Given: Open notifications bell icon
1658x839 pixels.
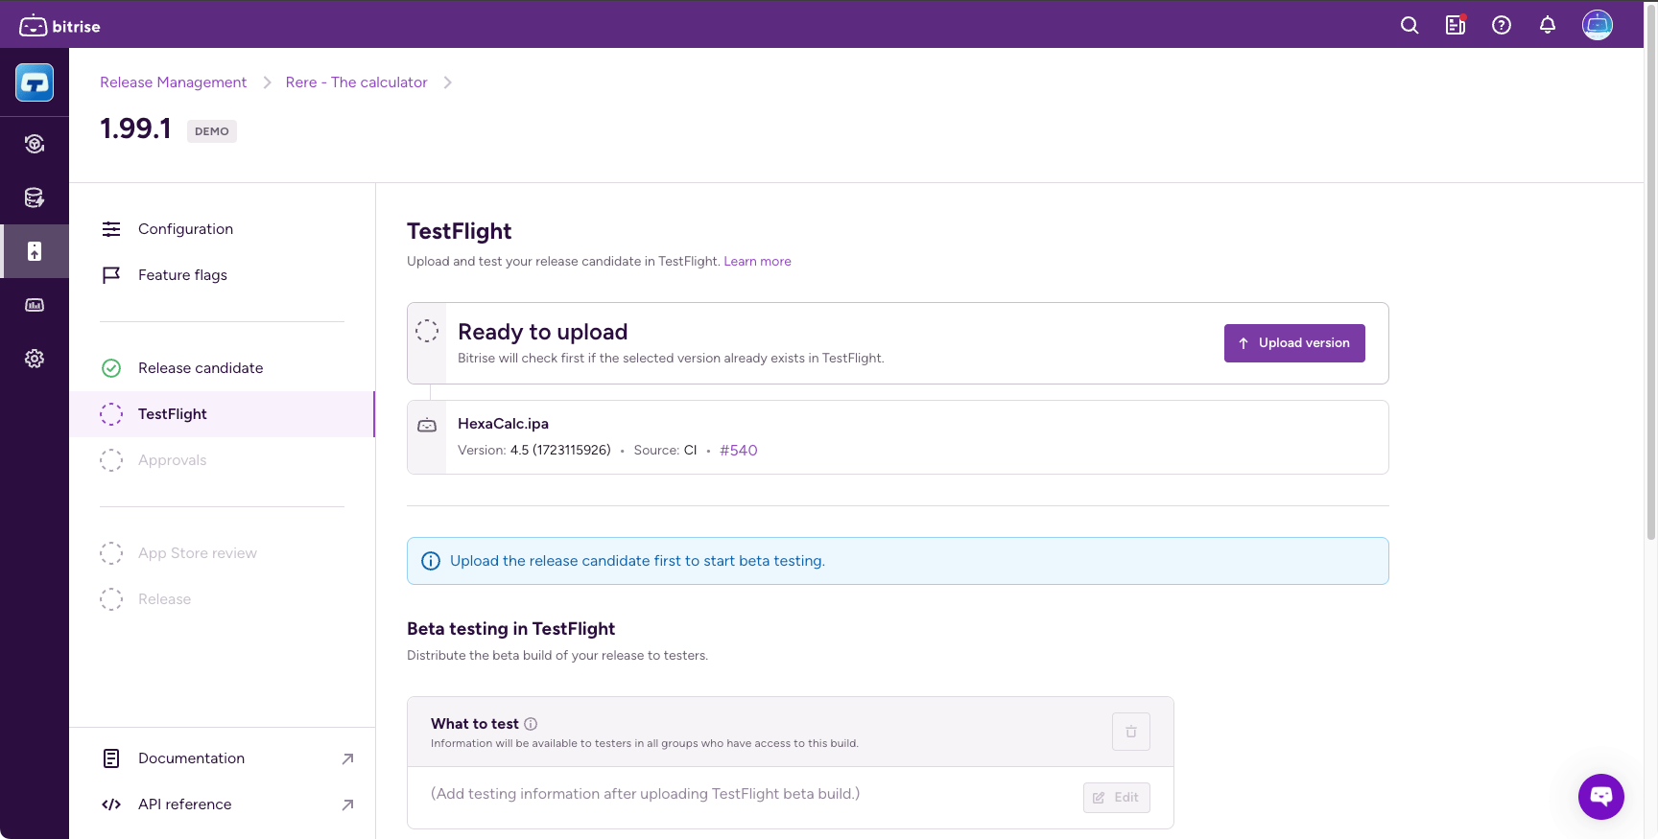Looking at the screenshot, I should tap(1548, 26).
